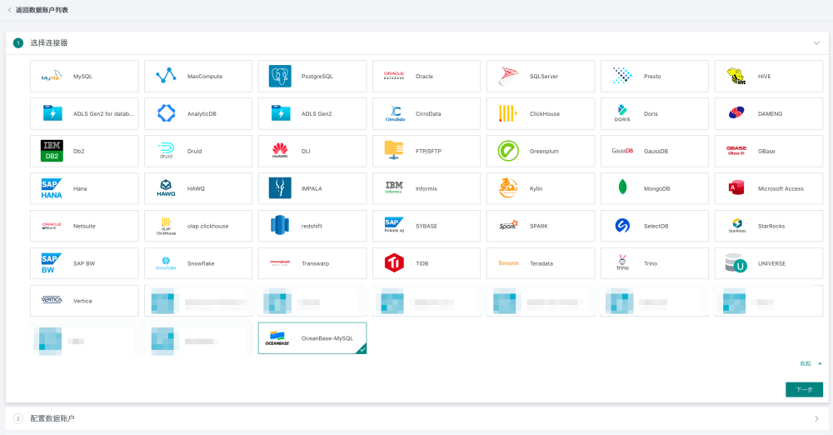Click the 下一步 next button

tap(805, 390)
